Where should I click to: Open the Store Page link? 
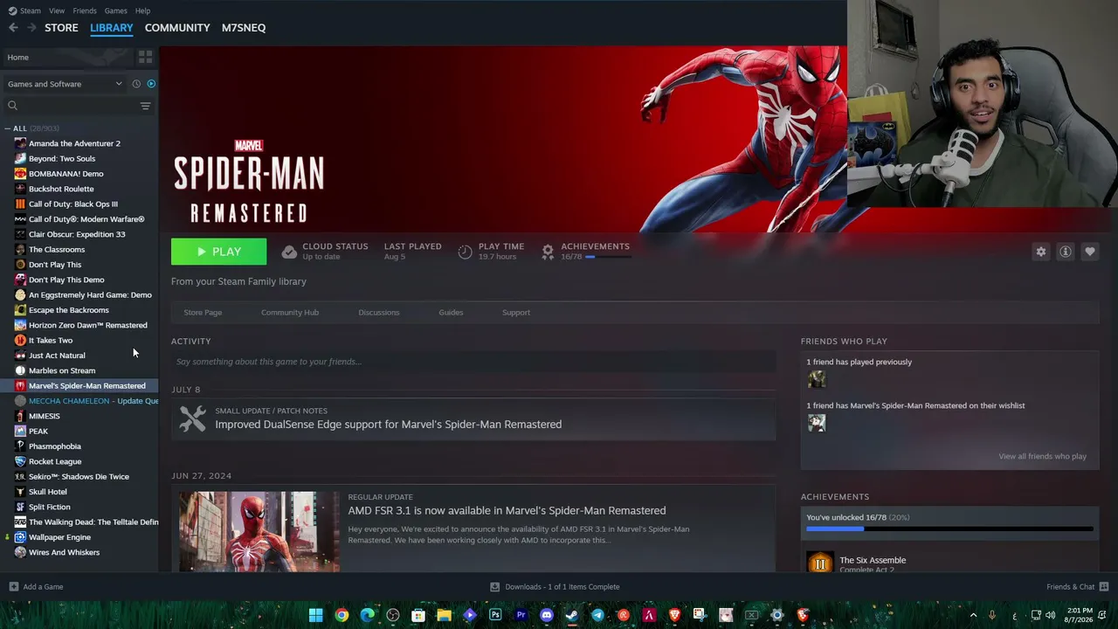point(203,312)
